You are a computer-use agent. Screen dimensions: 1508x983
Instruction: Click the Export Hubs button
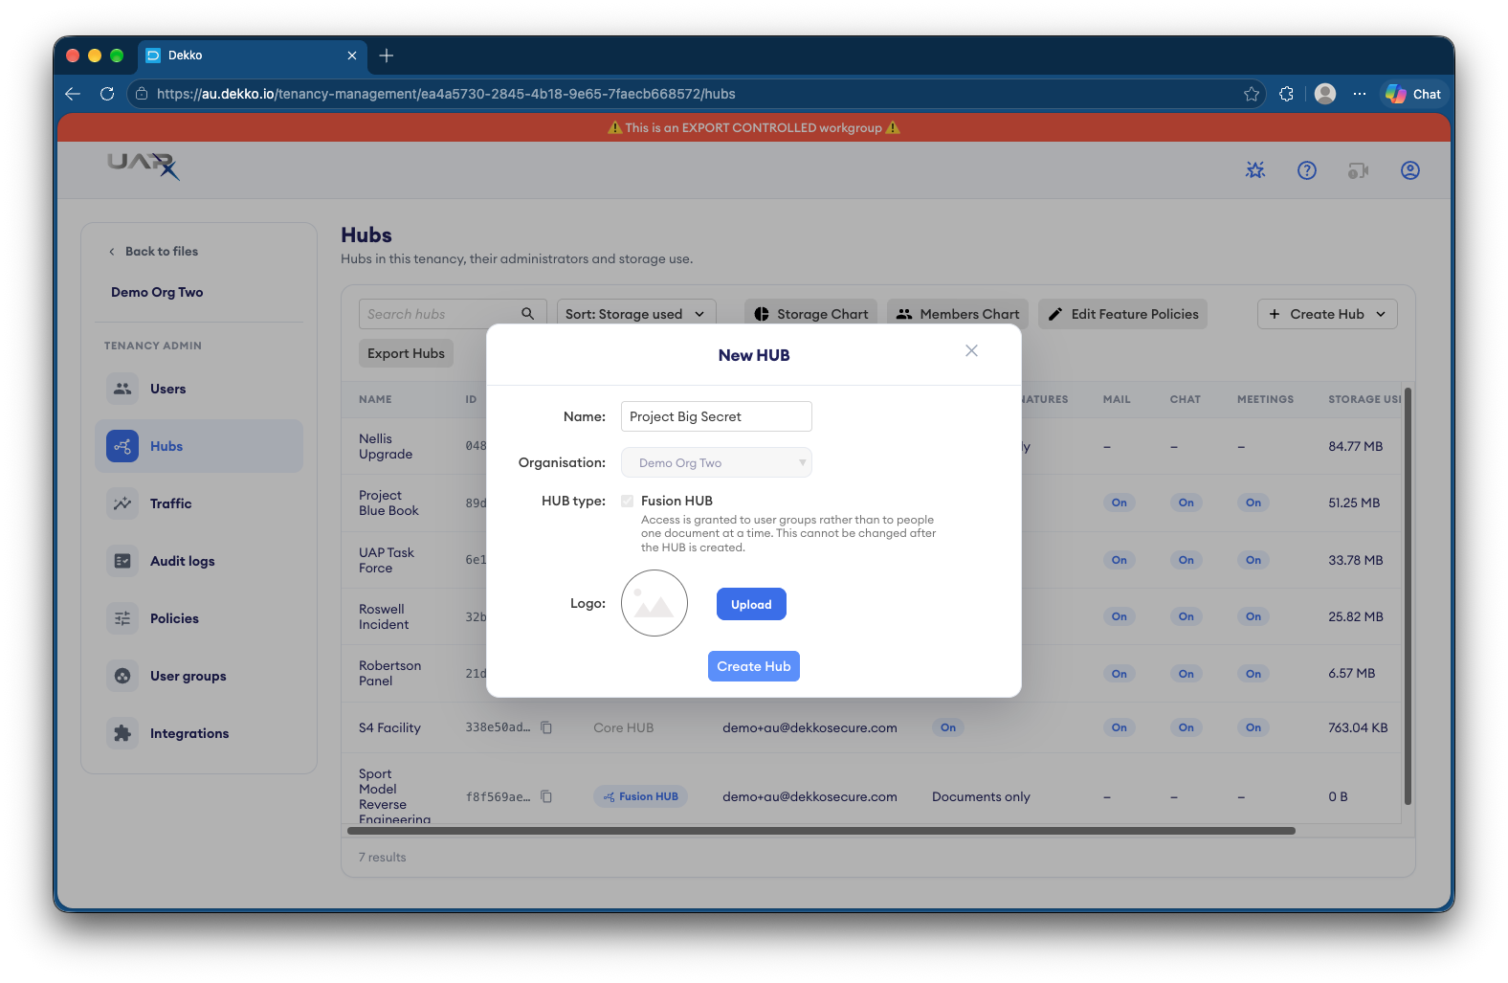[x=407, y=353]
